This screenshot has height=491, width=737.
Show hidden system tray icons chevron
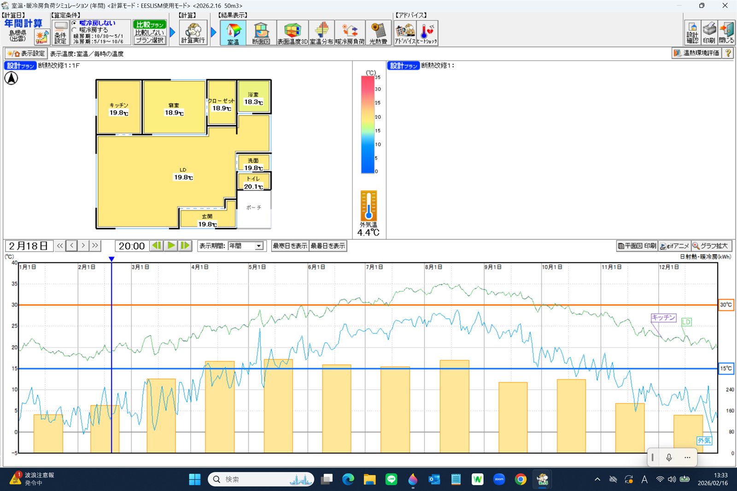[597, 479]
